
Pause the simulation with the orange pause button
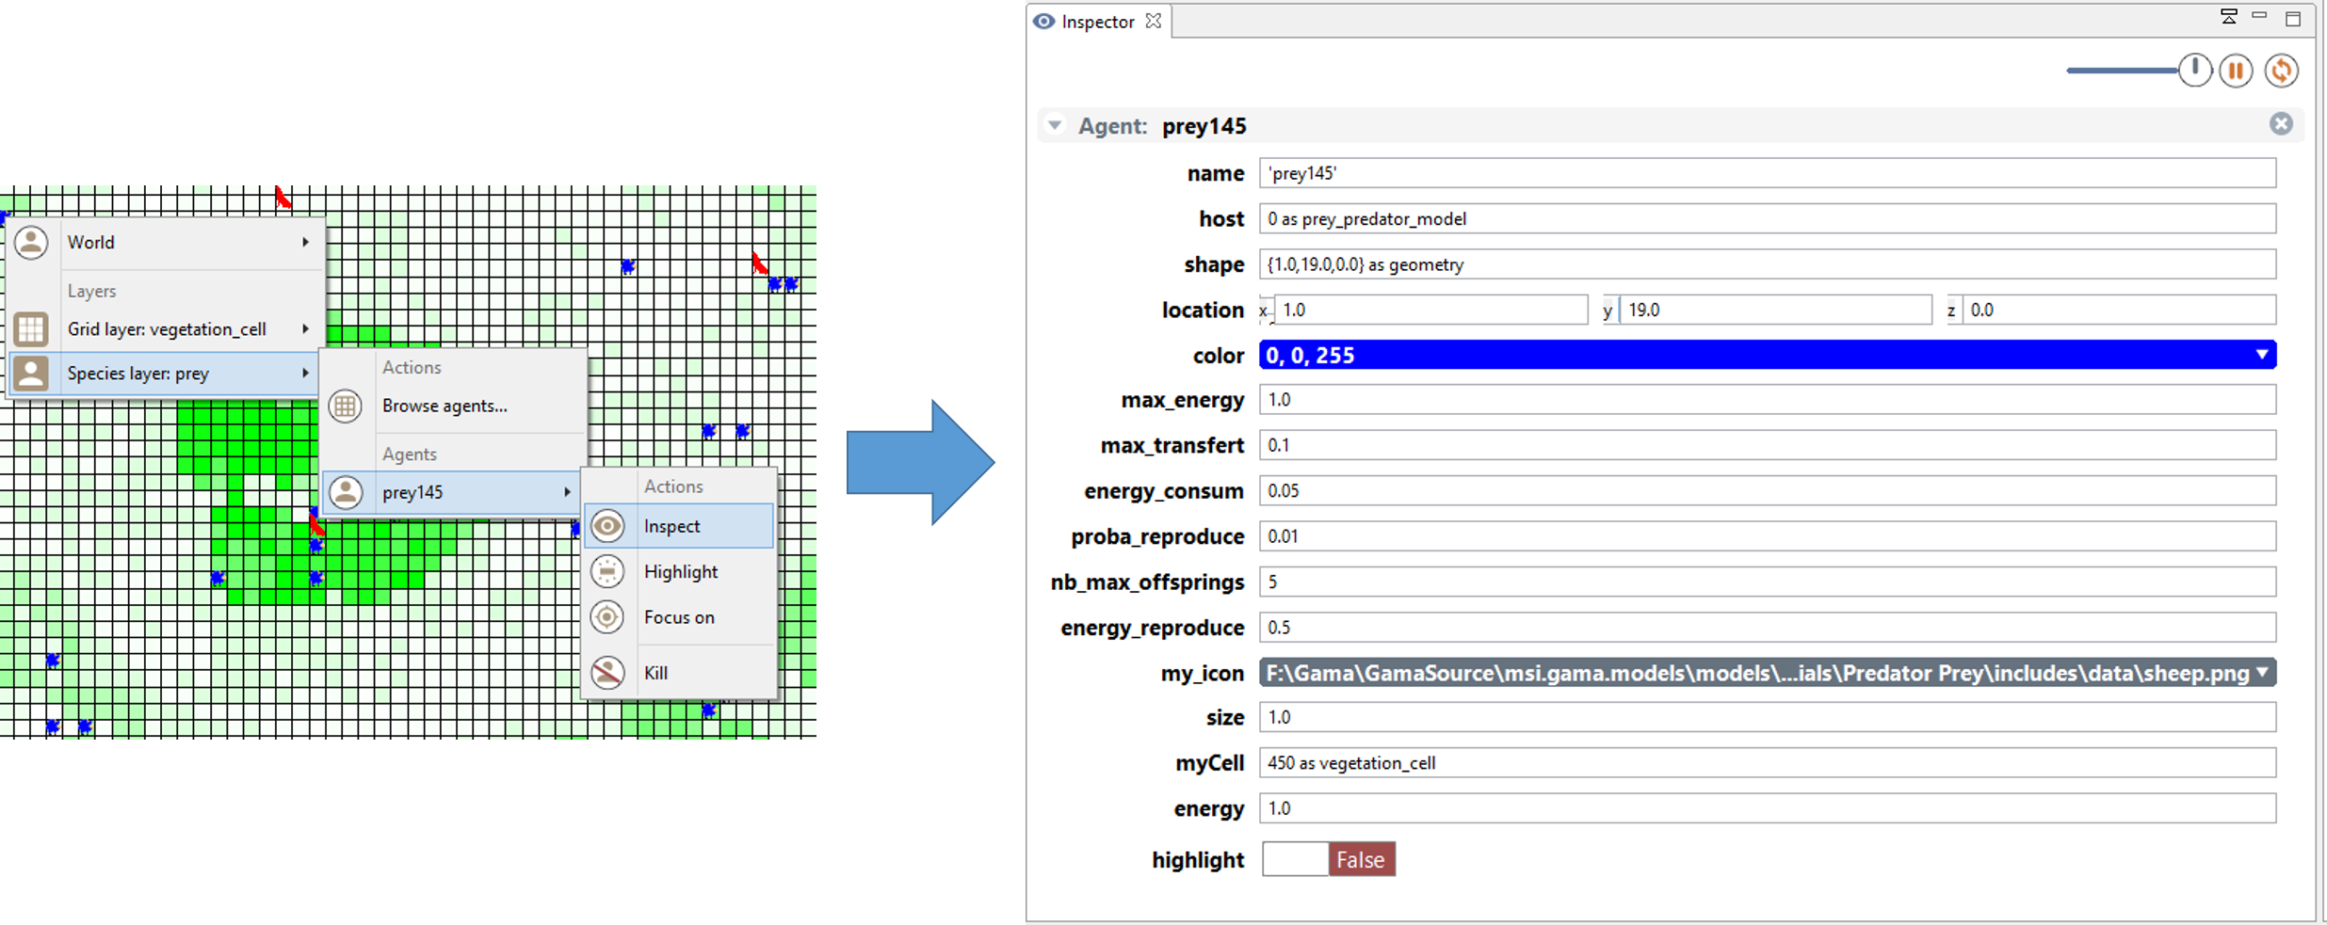[2236, 71]
